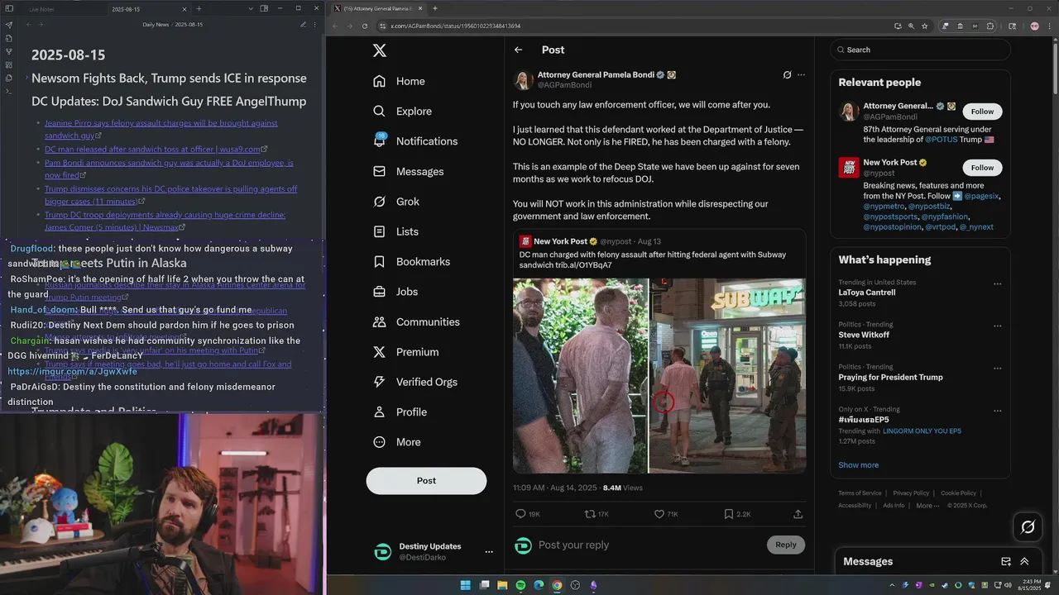This screenshot has height=595, width=1059.
Task: Expand the Newsom Fights Back heading in notes
Action: (26, 79)
